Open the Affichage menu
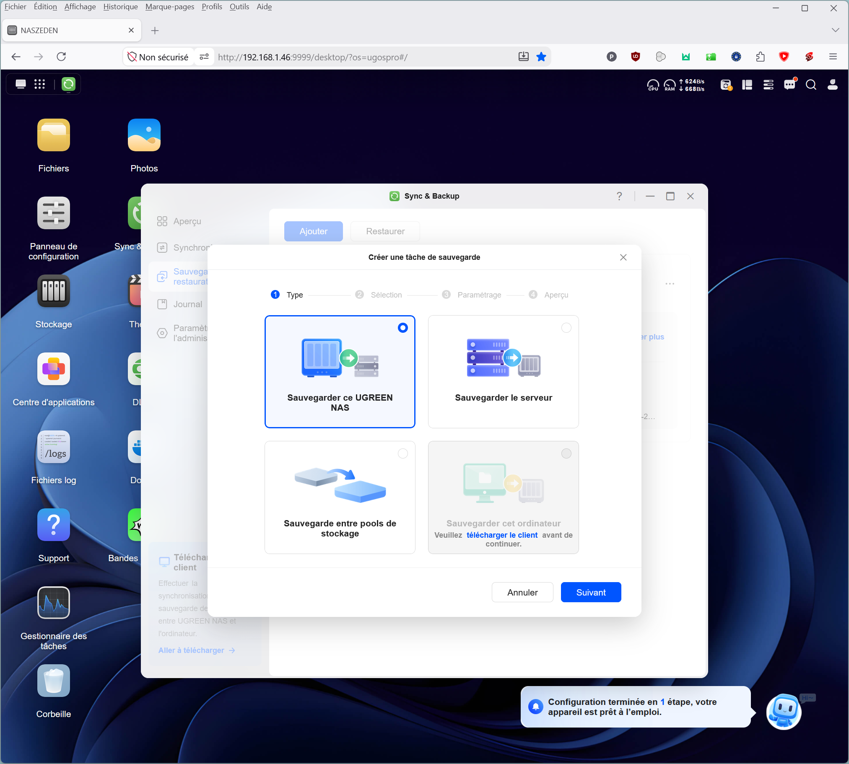Image resolution: width=849 pixels, height=764 pixels. [80, 7]
